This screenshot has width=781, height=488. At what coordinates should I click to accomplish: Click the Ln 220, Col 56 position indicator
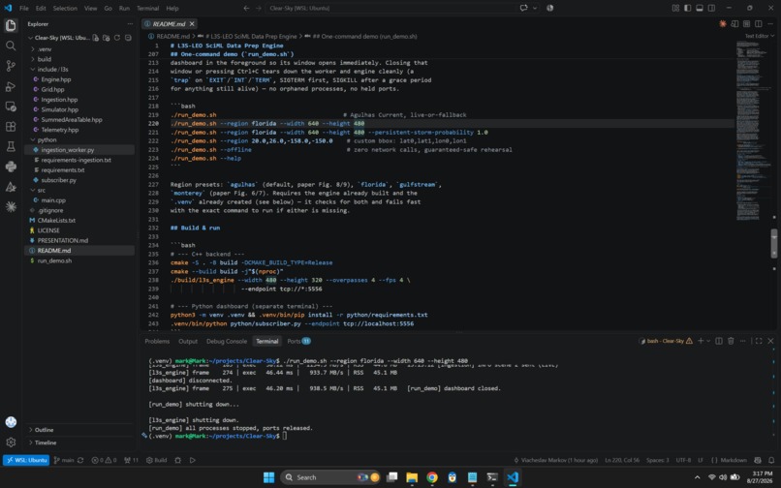coord(622,460)
